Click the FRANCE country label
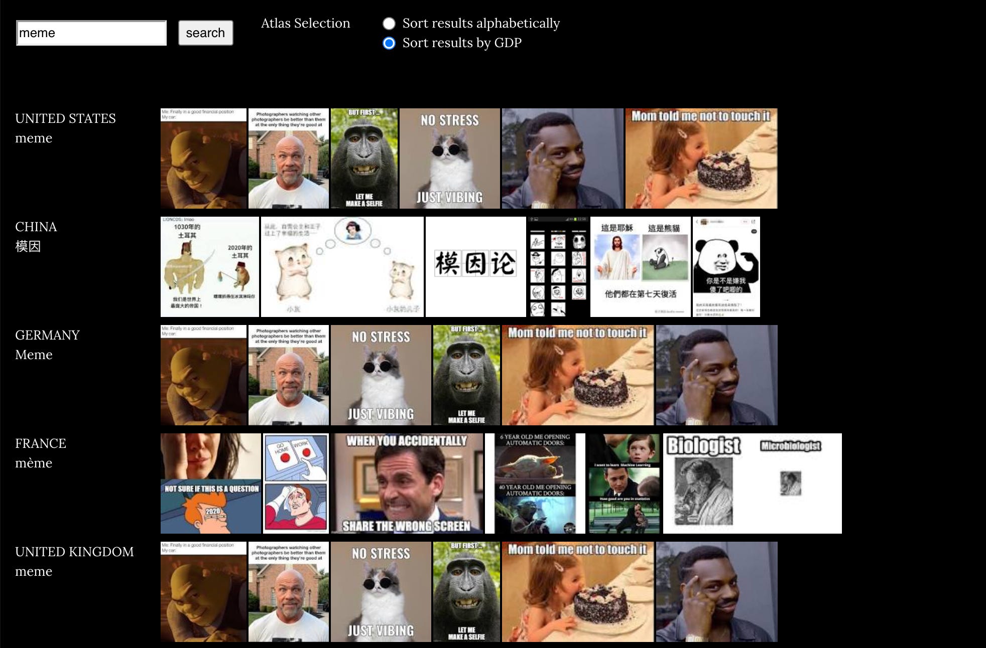The width and height of the screenshot is (986, 648). 41,443
